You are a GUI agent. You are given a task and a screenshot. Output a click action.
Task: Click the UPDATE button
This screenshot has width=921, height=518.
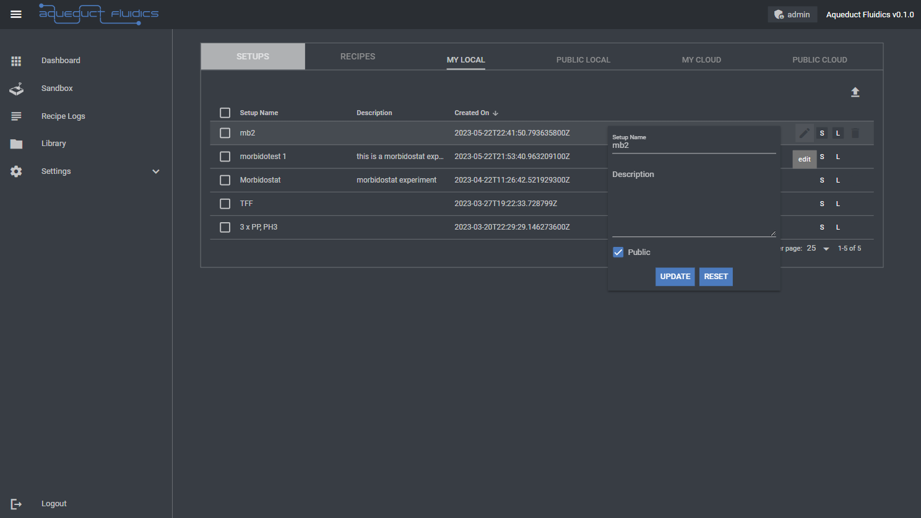pyautogui.click(x=675, y=277)
